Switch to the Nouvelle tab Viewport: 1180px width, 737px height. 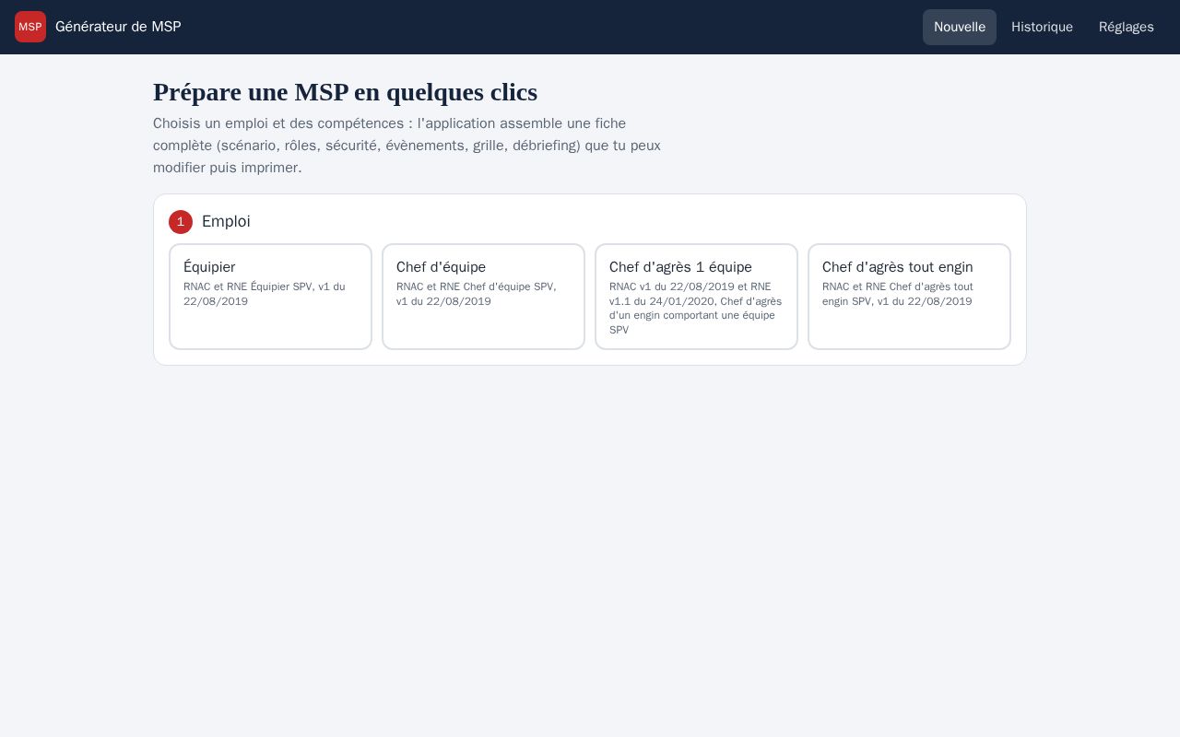(960, 27)
